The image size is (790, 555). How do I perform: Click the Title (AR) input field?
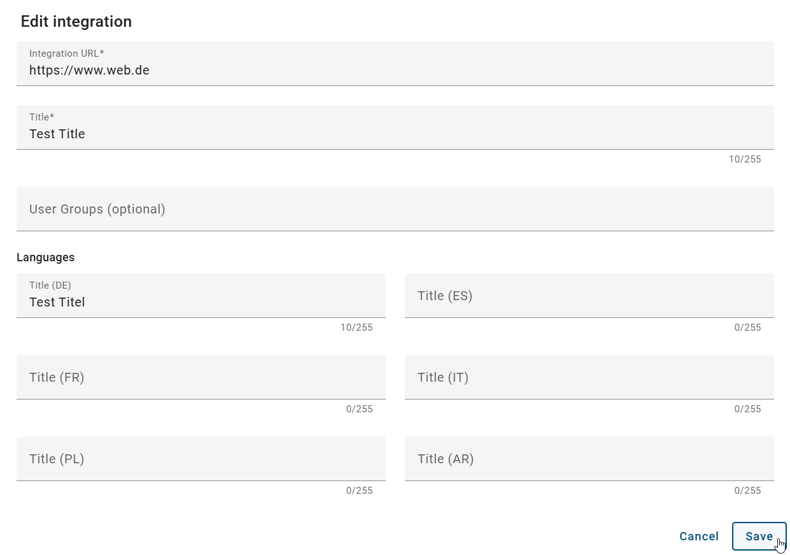pos(589,459)
